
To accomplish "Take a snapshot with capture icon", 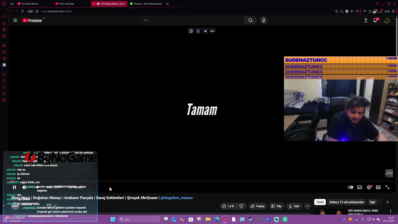I will 342,11.
